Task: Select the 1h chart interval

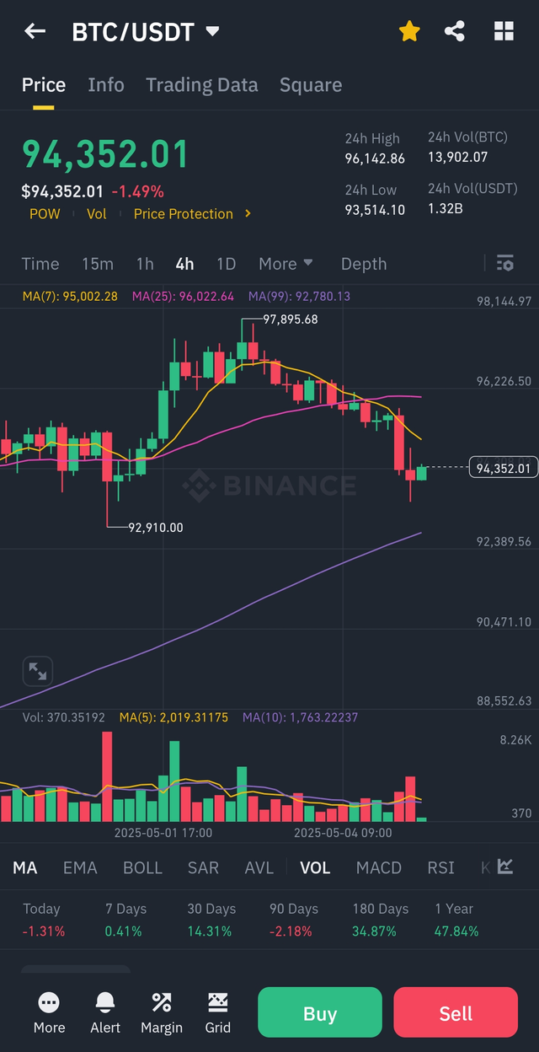Action: click(145, 264)
